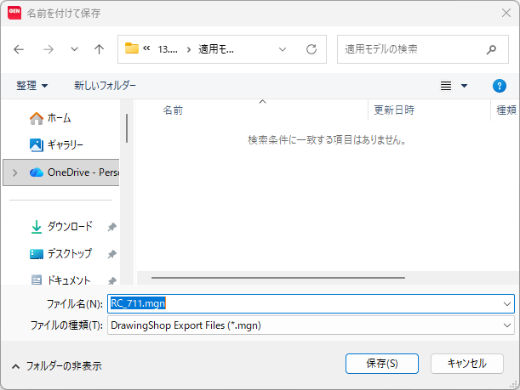
Task: Refresh the current folder view
Action: pos(311,49)
